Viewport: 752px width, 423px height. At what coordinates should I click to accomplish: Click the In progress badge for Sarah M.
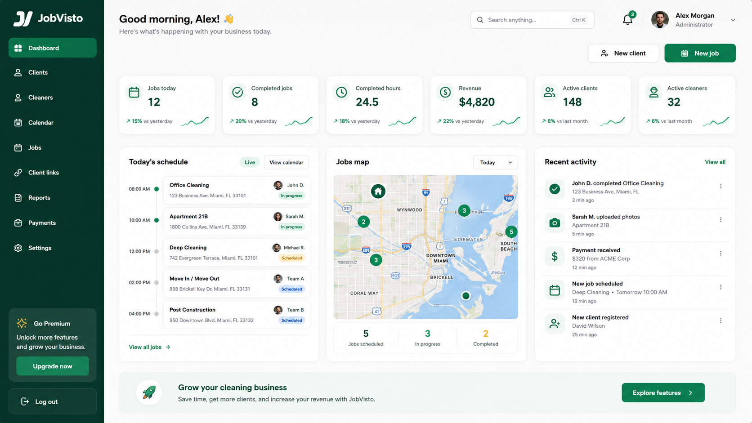[x=291, y=227]
